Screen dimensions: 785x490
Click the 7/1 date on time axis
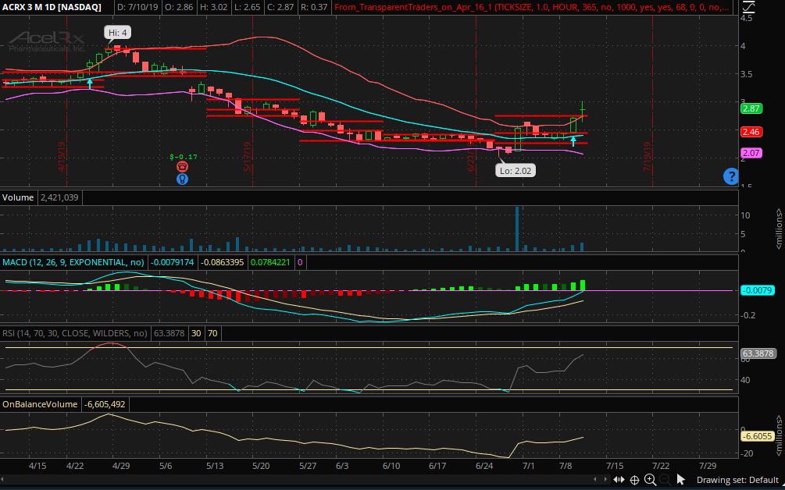(528, 466)
